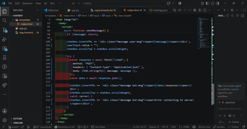Toggle the secondary side bar
Viewport: 247px width, 129px height.
click(218, 3)
